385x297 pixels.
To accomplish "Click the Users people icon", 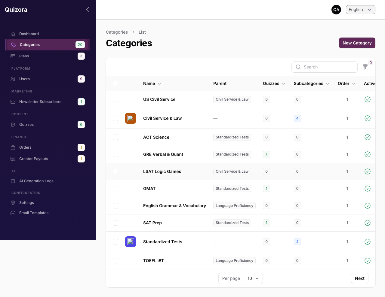I will (13, 79).
